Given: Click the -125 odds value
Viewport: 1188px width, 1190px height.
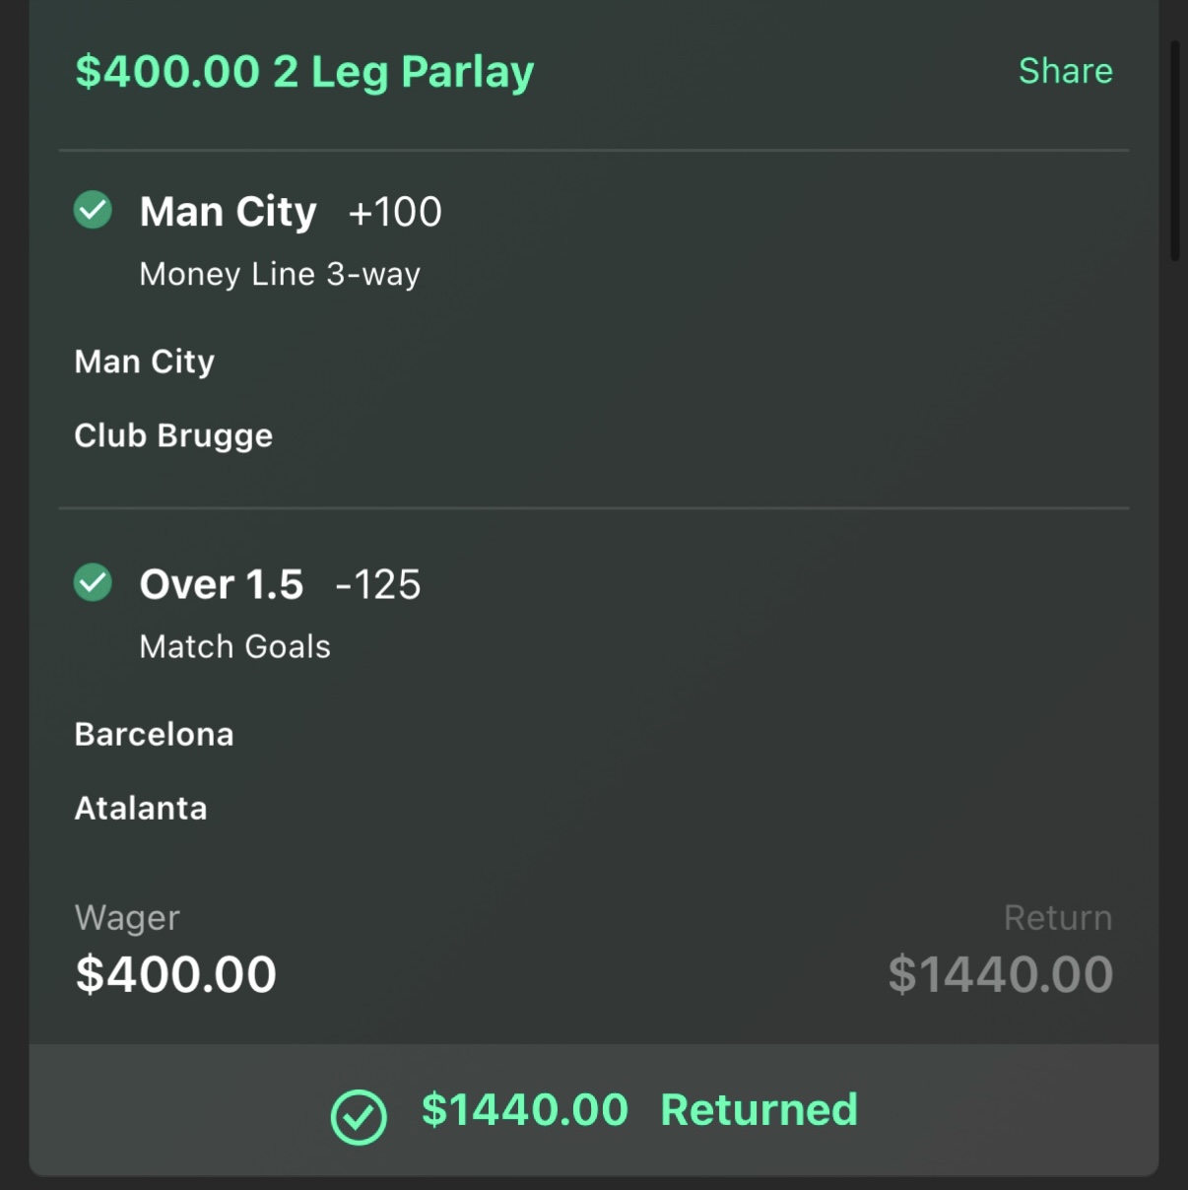Looking at the screenshot, I should pos(378,584).
